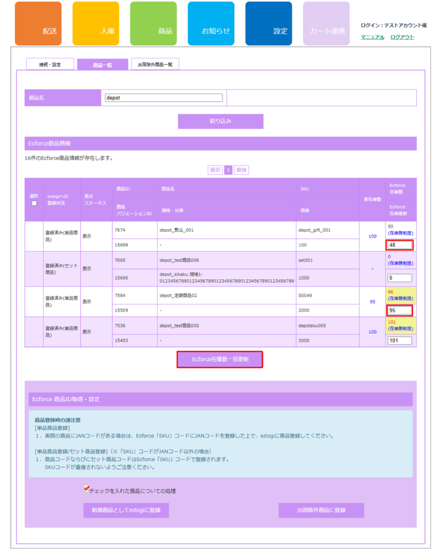Image resolution: width=441 pixels, height=552 pixels.
Task: Click the Ecforce在庫数一括更新 button
Action: pyautogui.click(x=219, y=360)
